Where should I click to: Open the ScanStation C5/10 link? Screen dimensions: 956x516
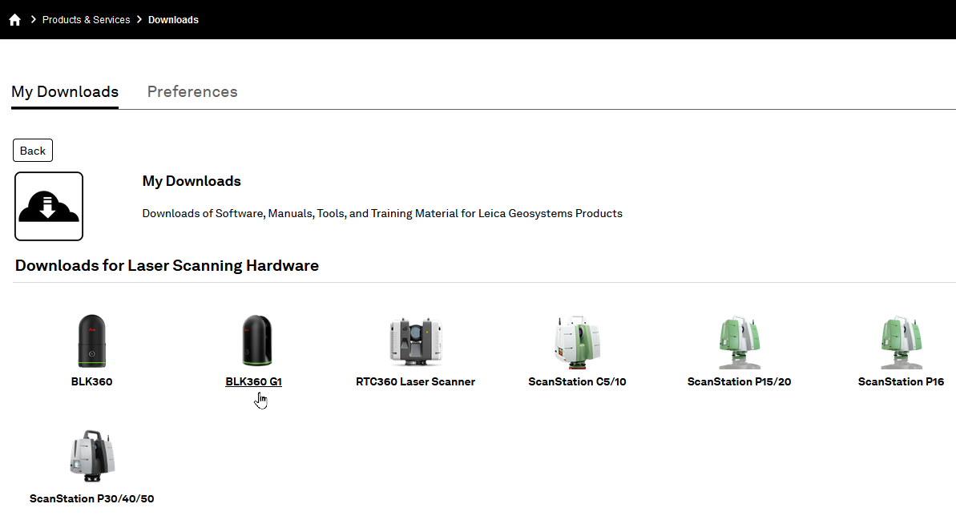[578, 382]
